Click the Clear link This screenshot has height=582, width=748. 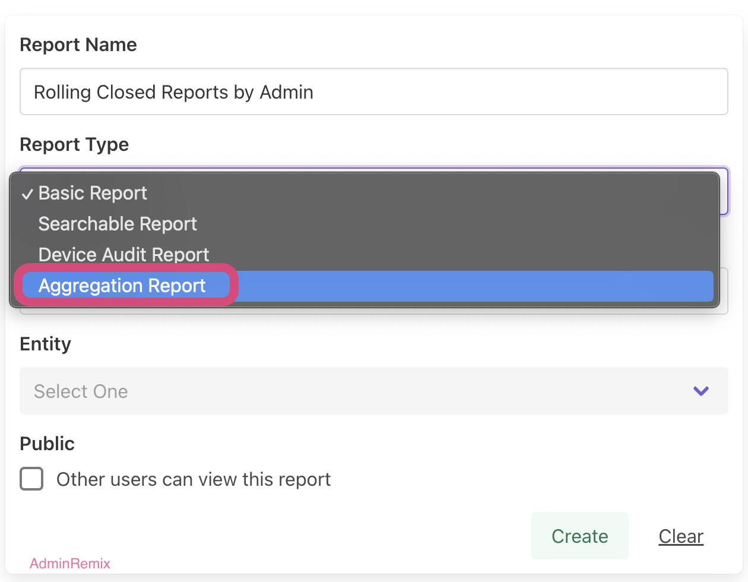click(x=681, y=536)
